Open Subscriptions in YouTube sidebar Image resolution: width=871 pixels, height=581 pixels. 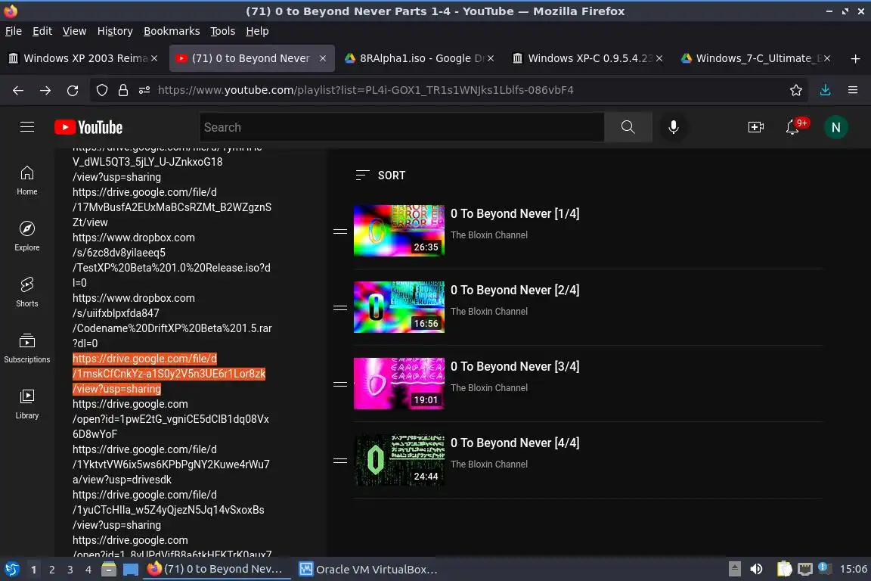[27, 349]
